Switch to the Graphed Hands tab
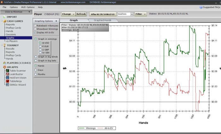The width and height of the screenshot is (221, 134). [x=103, y=20]
